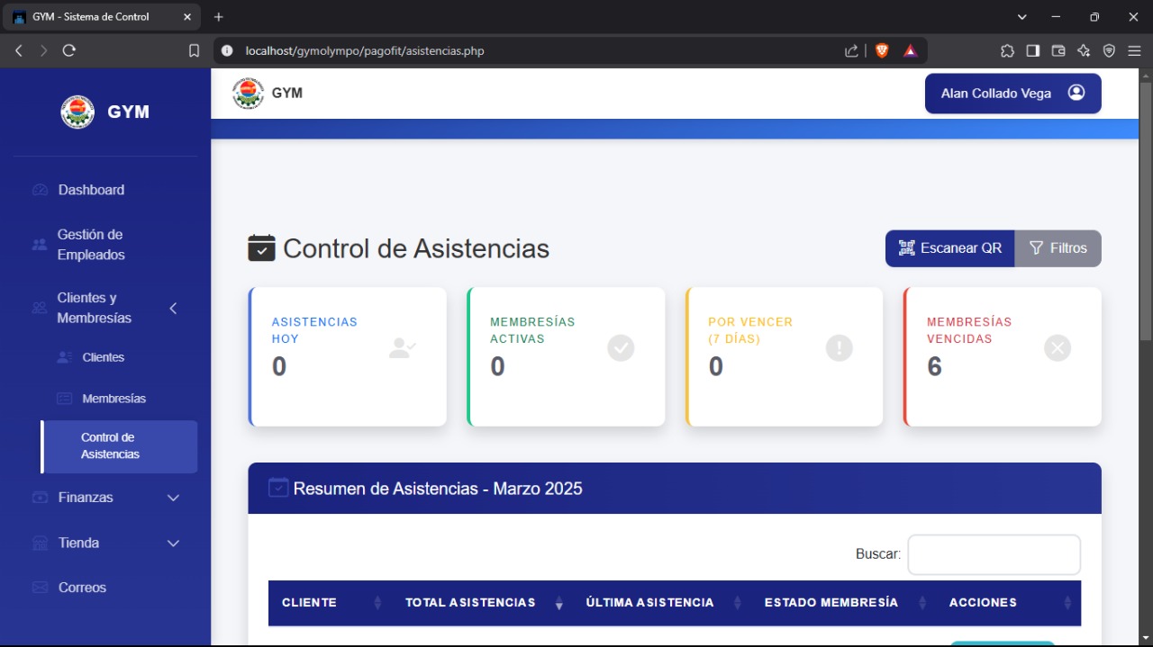Open Gestión de Empleados in sidebar
The width and height of the screenshot is (1153, 647).
click(90, 245)
